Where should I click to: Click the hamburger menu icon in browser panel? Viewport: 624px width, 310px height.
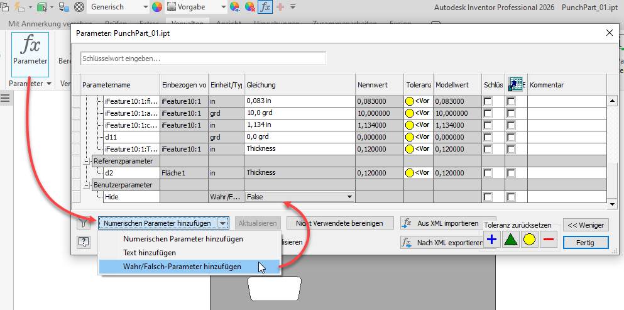[x=5, y=98]
